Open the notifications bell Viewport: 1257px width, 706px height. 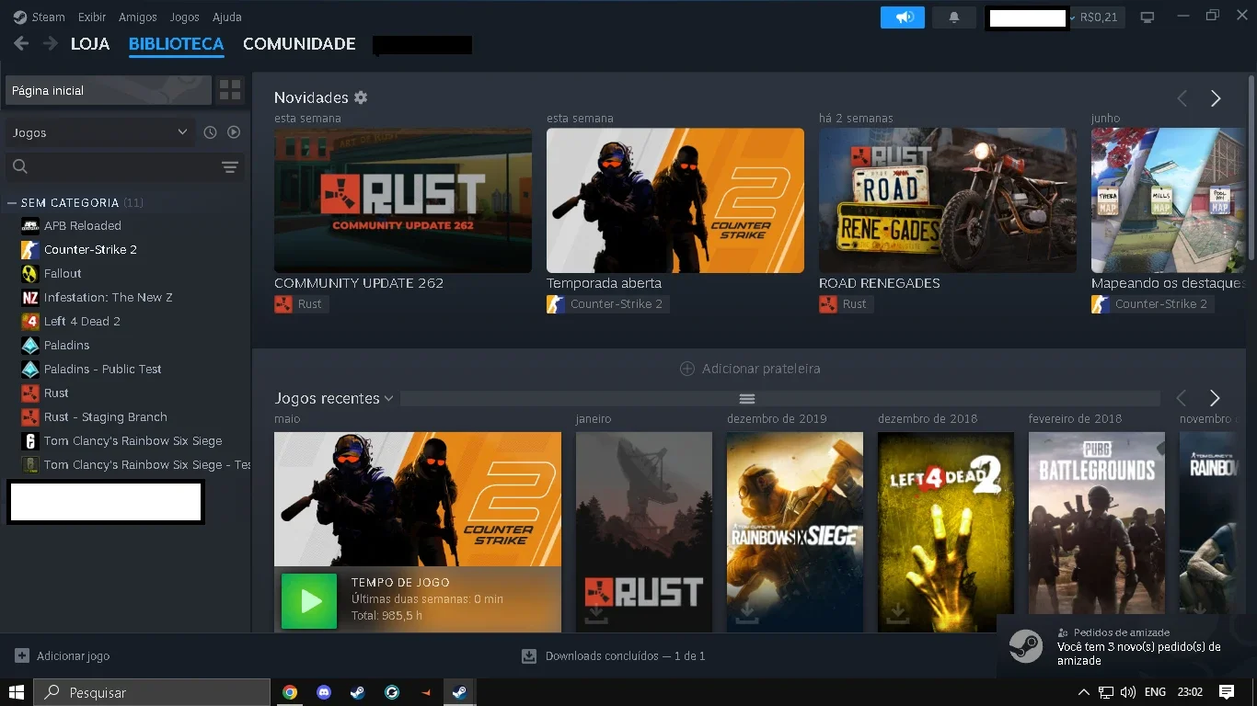coord(954,17)
